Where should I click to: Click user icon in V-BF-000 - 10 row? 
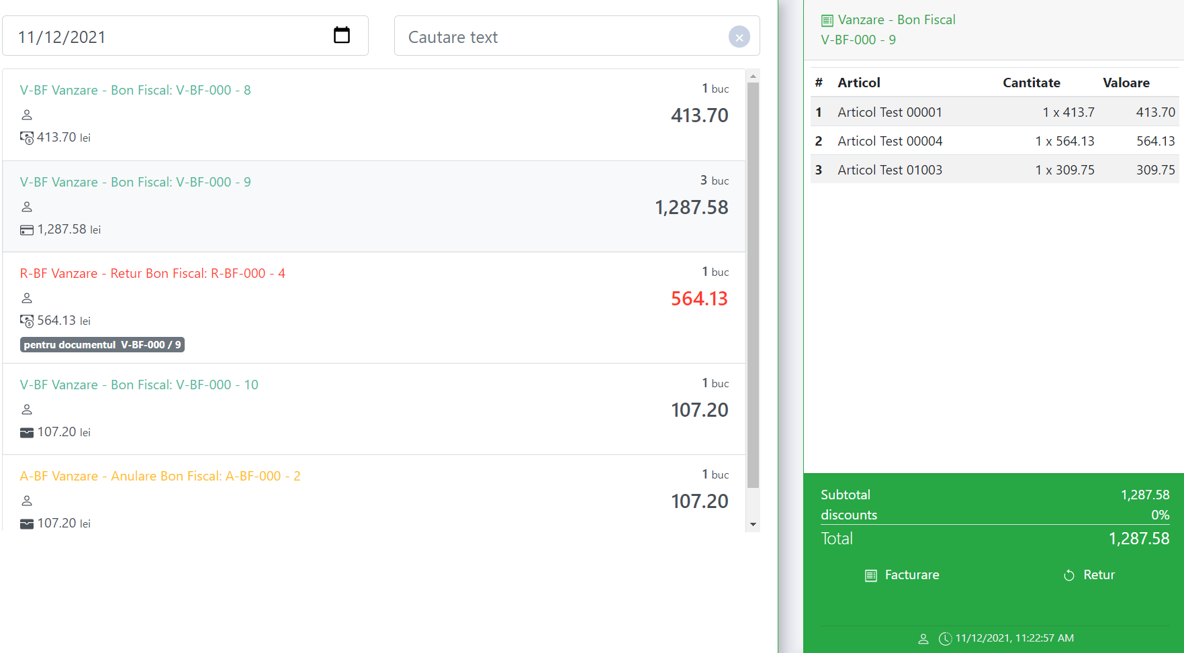point(27,409)
